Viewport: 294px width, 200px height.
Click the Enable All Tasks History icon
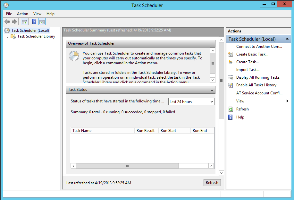point(231,85)
